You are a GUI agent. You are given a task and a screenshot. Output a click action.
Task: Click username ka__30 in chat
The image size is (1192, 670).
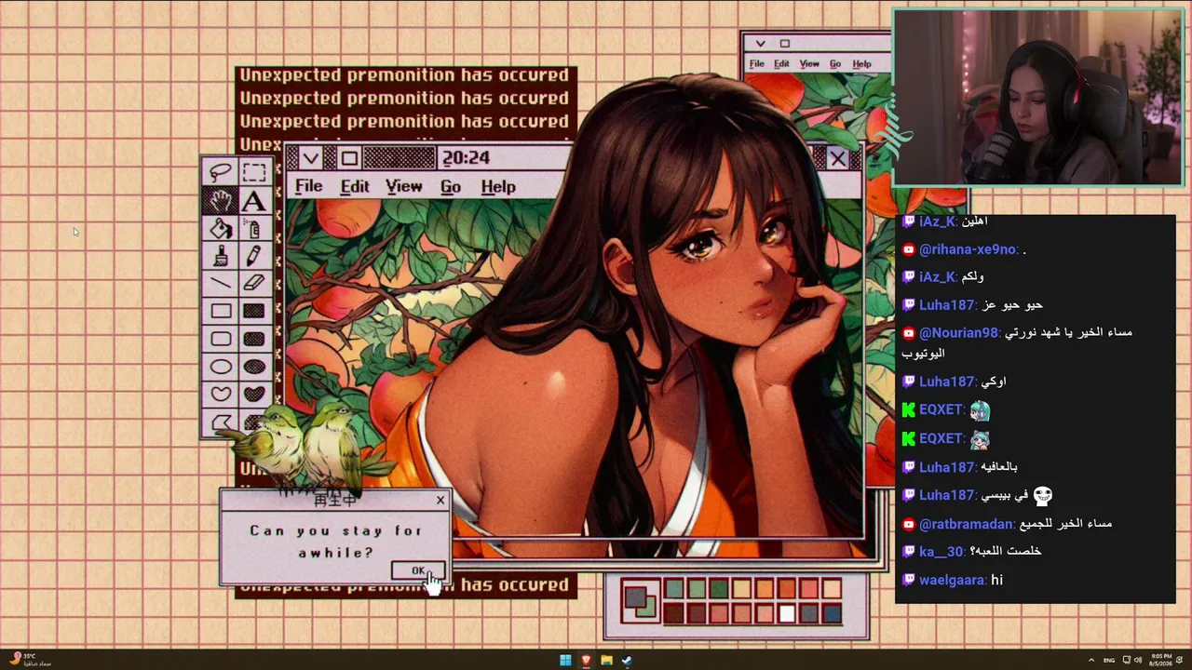(941, 551)
